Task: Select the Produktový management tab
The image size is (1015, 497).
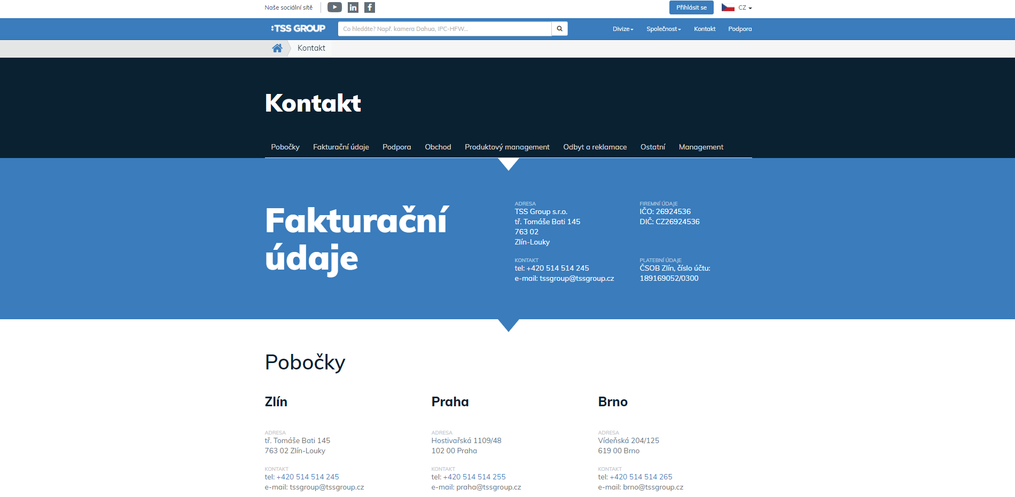Action: [507, 147]
